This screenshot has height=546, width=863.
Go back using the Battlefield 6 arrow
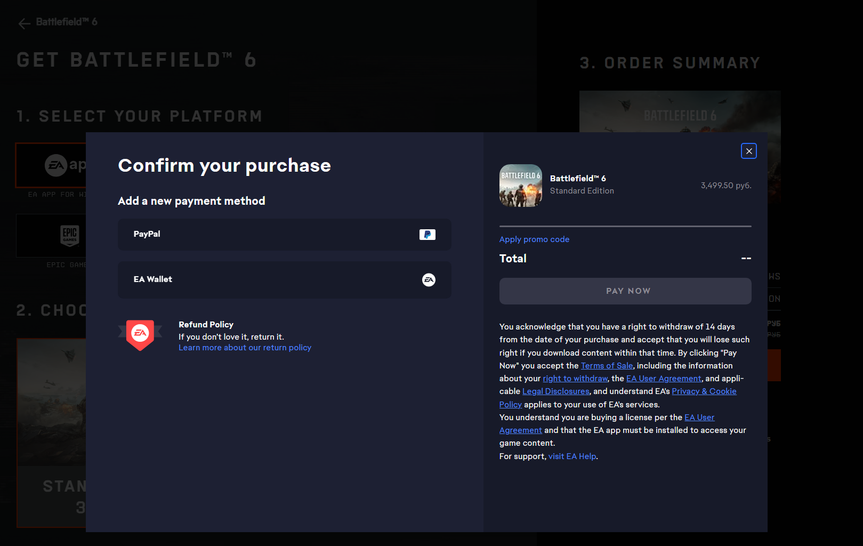(x=24, y=23)
